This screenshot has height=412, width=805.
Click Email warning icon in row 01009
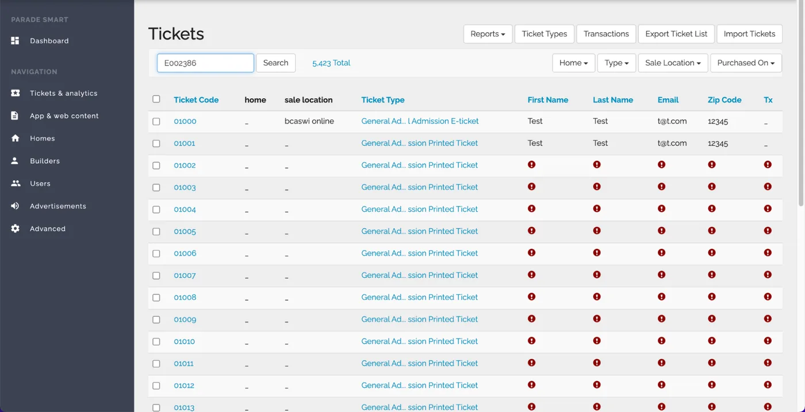coord(662,319)
